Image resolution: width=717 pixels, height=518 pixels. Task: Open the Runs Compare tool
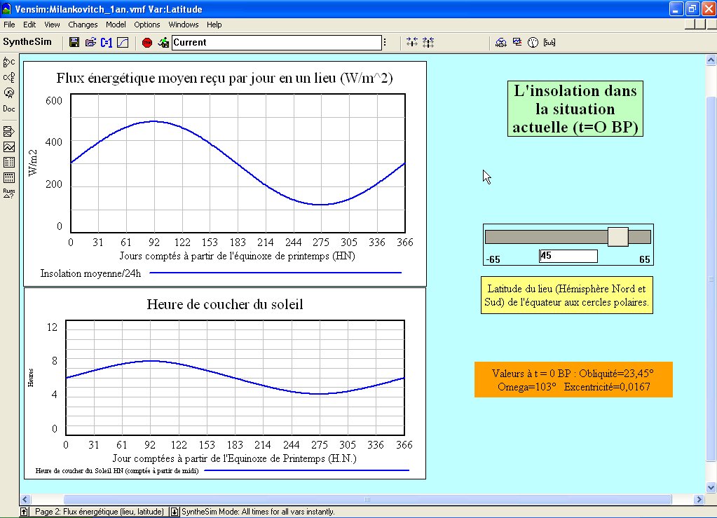tap(9, 193)
